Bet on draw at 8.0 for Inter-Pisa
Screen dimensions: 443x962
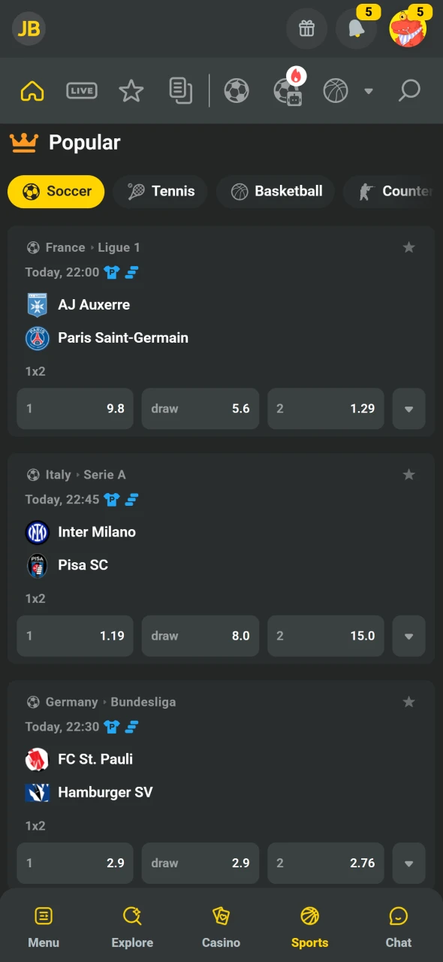pos(200,636)
